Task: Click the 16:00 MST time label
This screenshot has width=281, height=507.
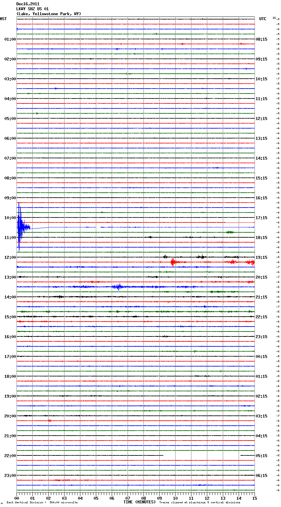Action: (x=10, y=337)
